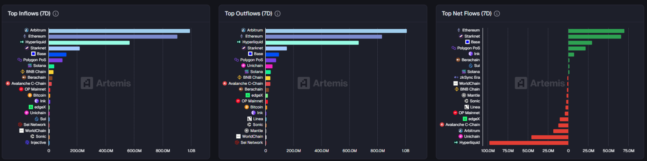647x161 pixels.
Task: Click Top Net Flows (7D) title
Action: click(466, 14)
